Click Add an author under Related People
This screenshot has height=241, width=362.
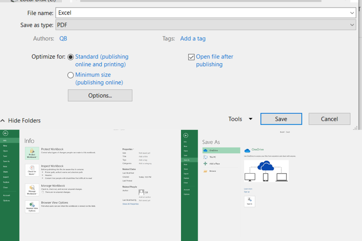pos(145,197)
